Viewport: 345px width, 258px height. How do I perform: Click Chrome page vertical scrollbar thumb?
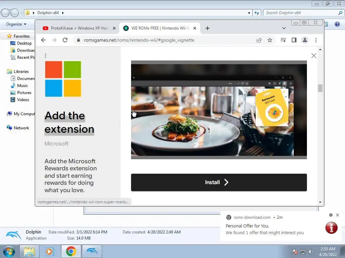pyautogui.click(x=320, y=88)
